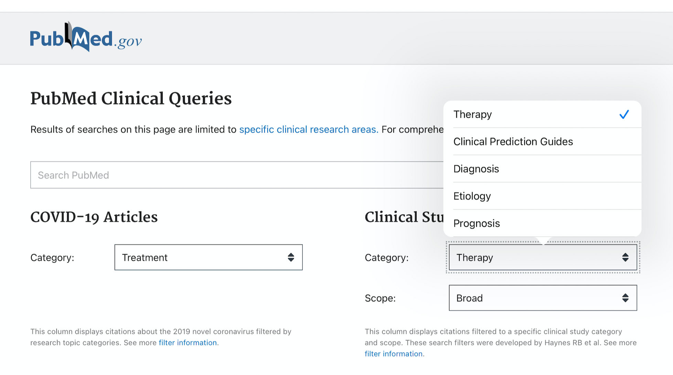Screen dimensions: 673x375
Task: Open the specific clinical research areas link
Action: (308, 129)
